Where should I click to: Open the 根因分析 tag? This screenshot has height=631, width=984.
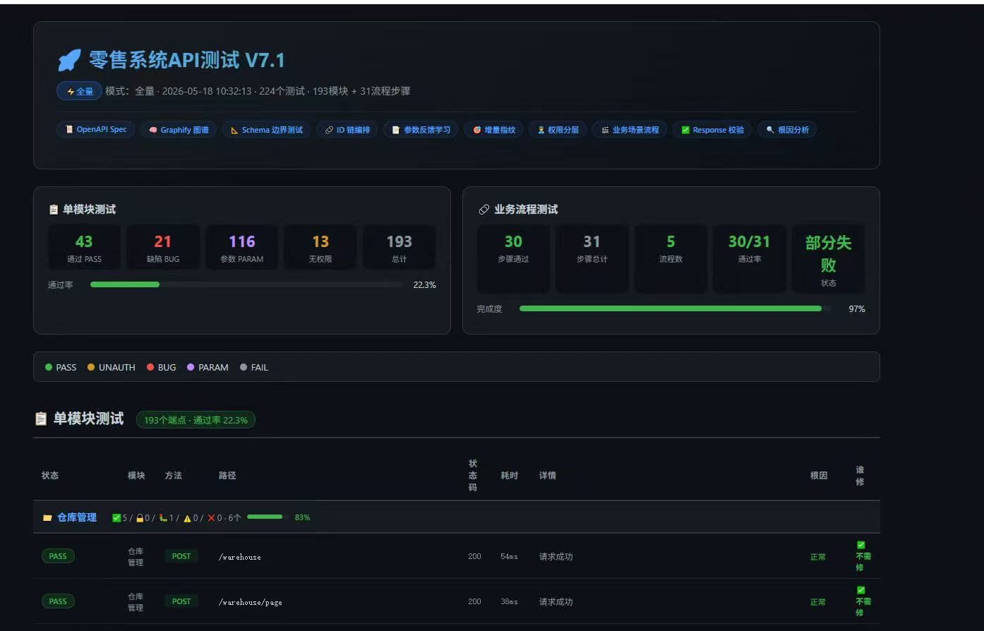[787, 130]
